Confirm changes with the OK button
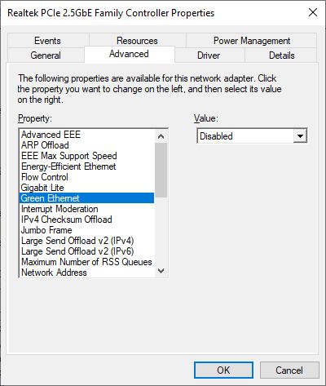Viewport: 326px width, 386px height. click(x=223, y=370)
